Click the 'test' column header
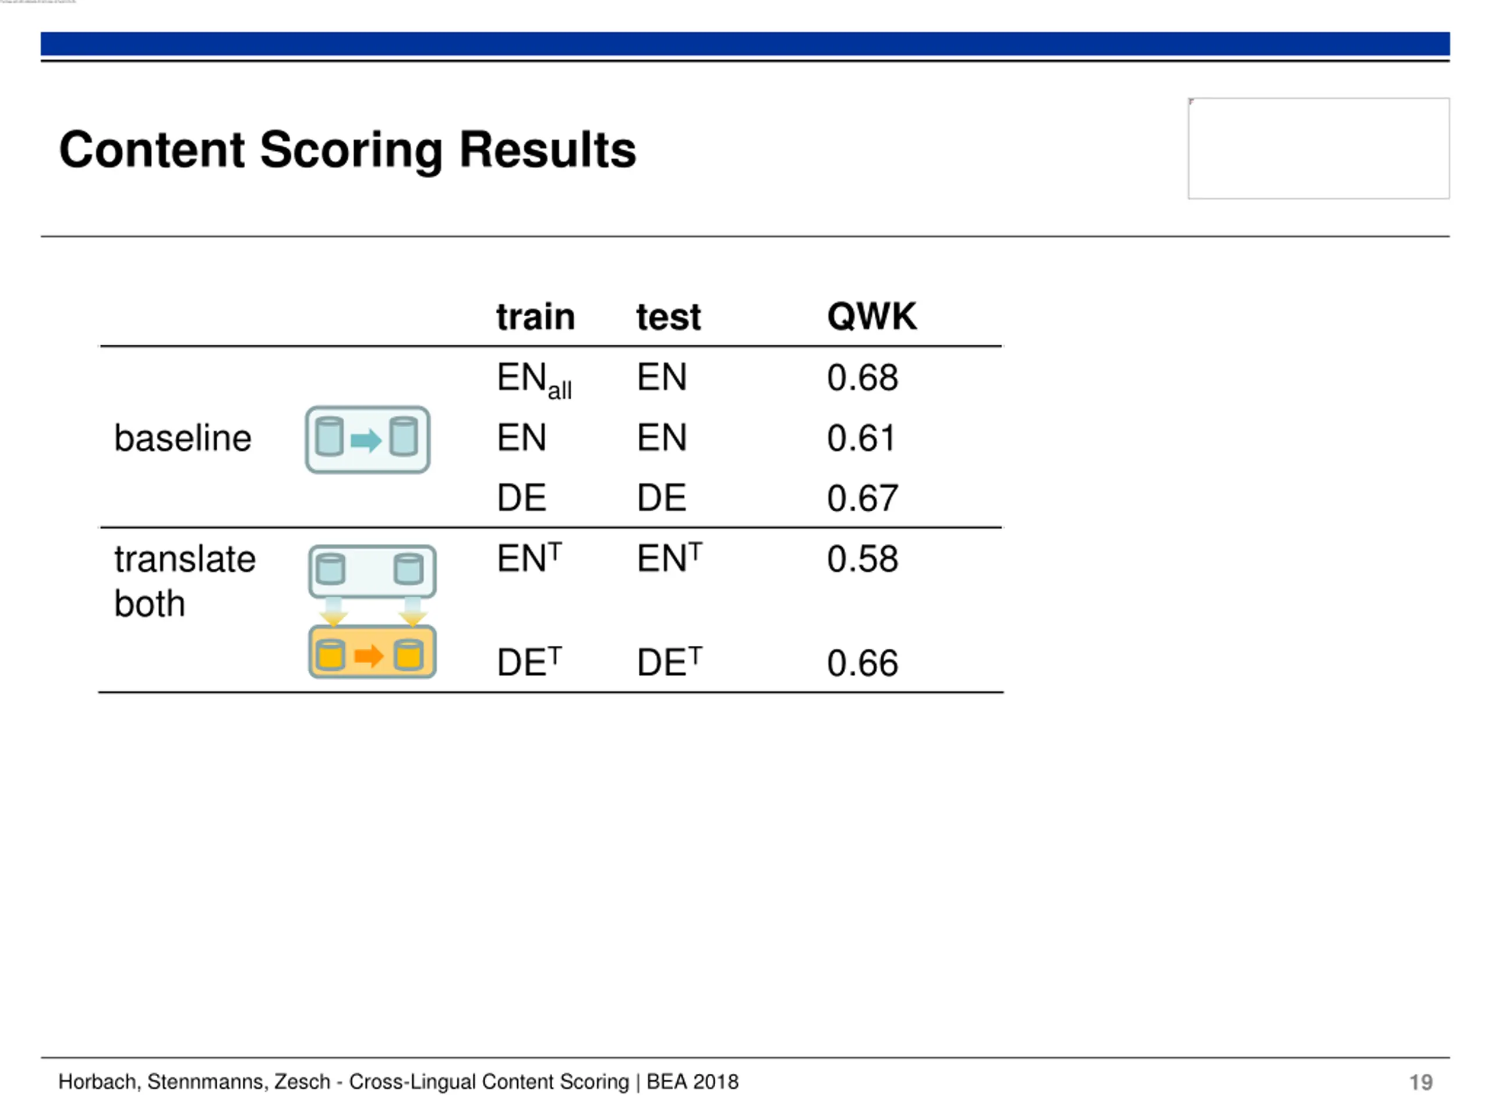The image size is (1491, 1118). point(669,317)
